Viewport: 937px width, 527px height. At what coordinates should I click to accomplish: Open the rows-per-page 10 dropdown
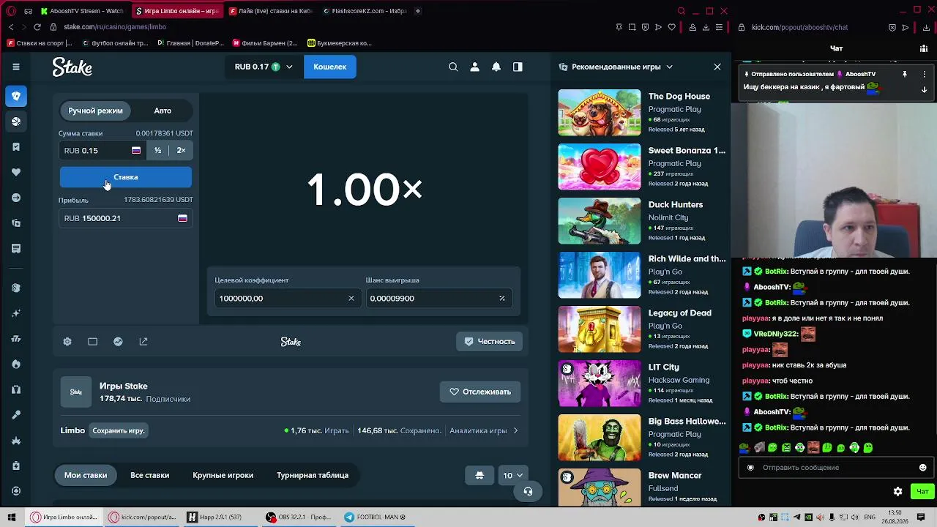tap(512, 475)
